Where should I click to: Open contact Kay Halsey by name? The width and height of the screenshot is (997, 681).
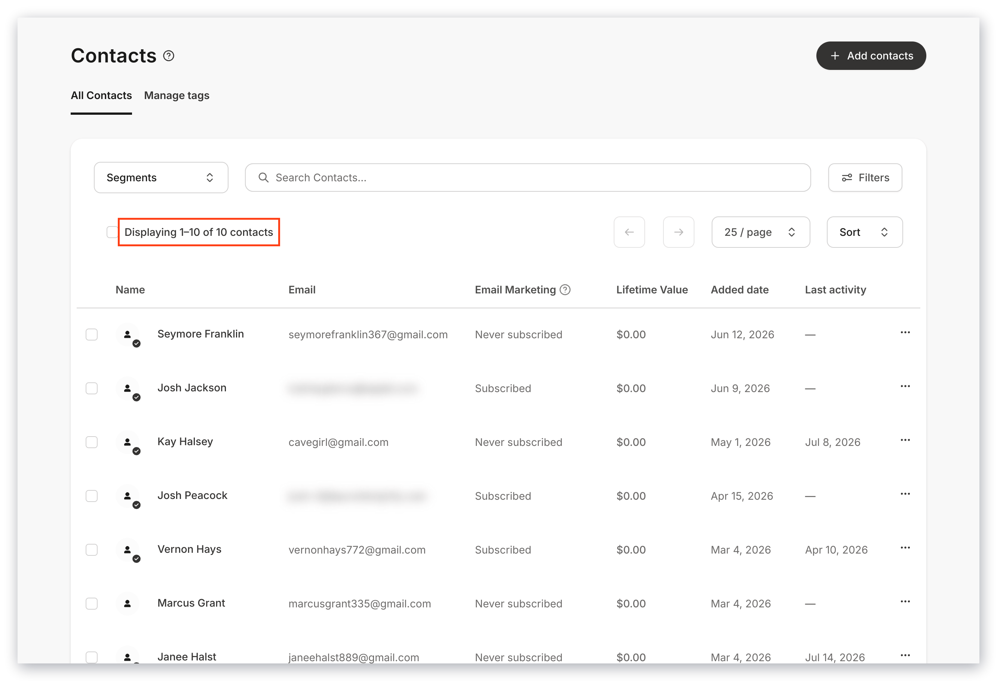coord(185,442)
